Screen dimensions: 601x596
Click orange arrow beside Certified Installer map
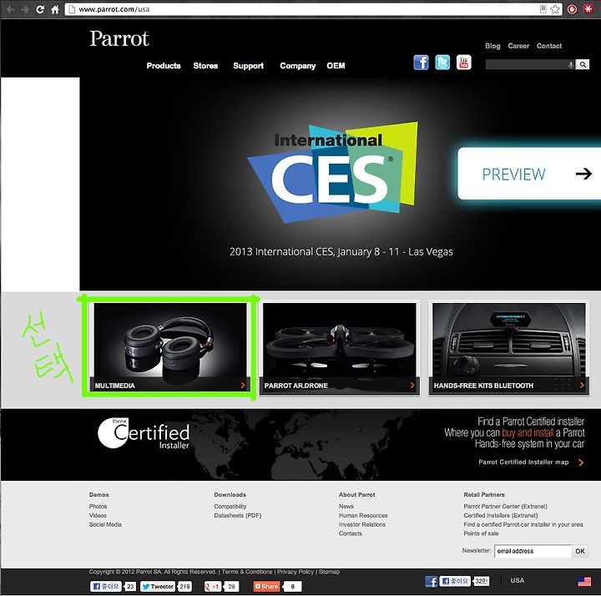581,462
